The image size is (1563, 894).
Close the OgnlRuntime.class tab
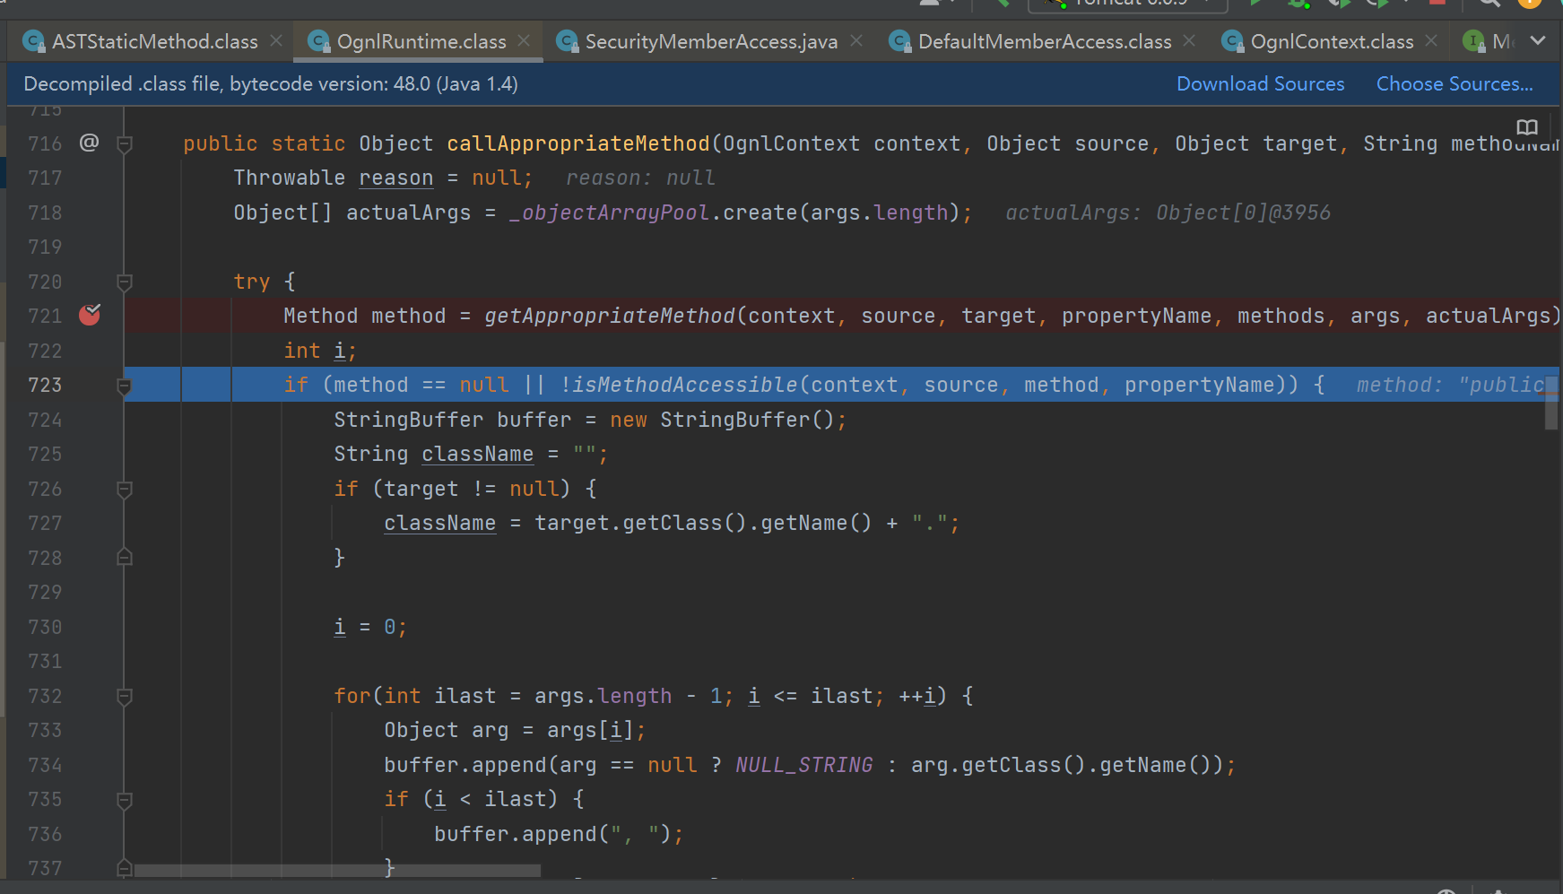click(x=524, y=41)
